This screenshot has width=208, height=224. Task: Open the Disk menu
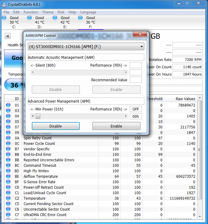click(61, 12)
